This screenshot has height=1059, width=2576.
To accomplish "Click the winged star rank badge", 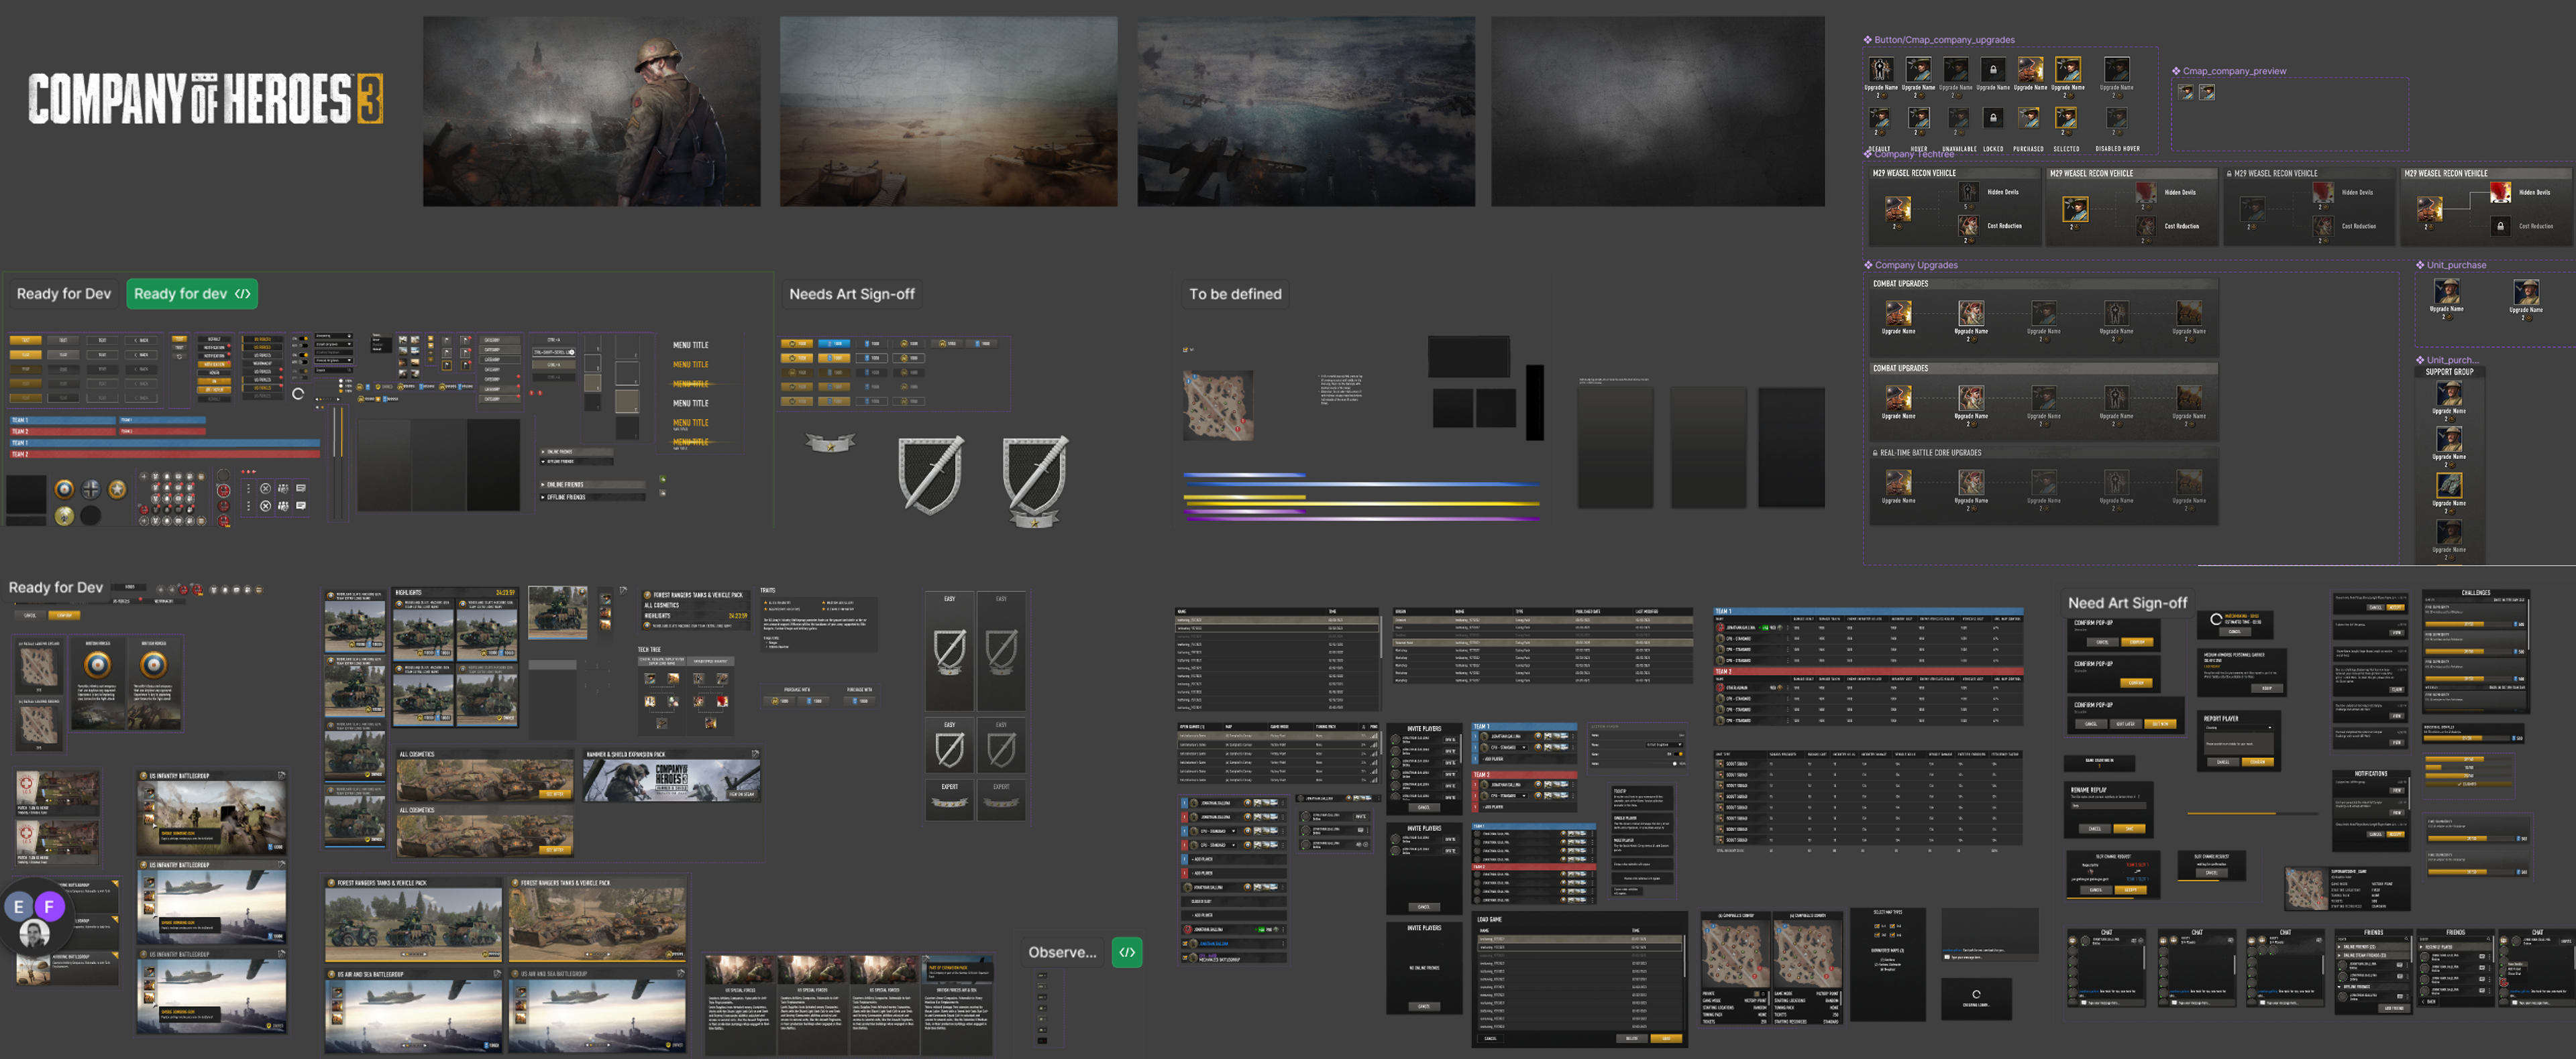I will (830, 442).
